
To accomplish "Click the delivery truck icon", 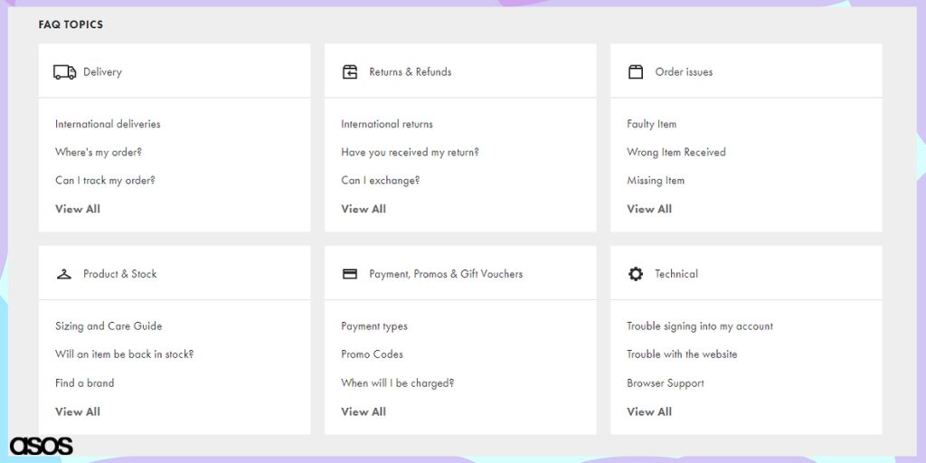I will (x=64, y=72).
